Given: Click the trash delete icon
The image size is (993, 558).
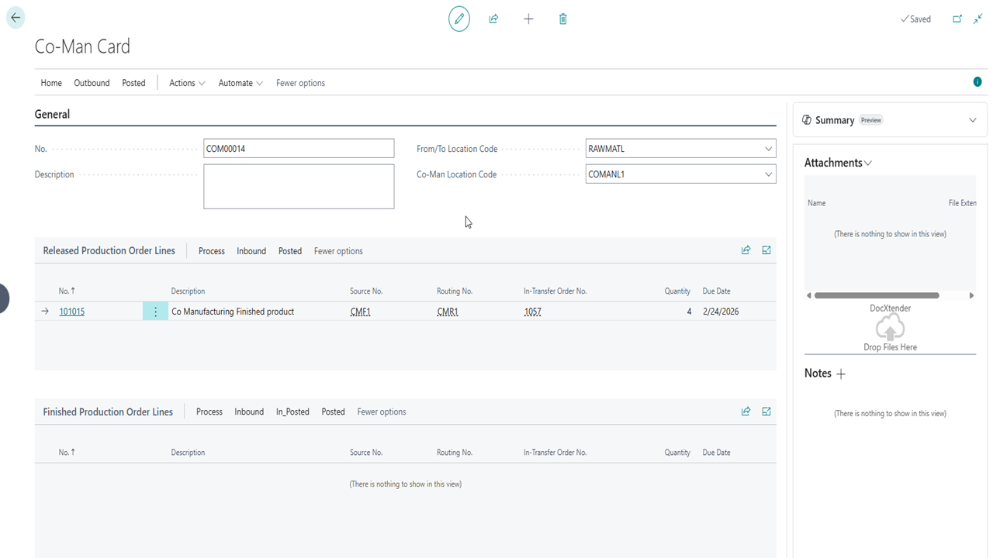Looking at the screenshot, I should 563,19.
